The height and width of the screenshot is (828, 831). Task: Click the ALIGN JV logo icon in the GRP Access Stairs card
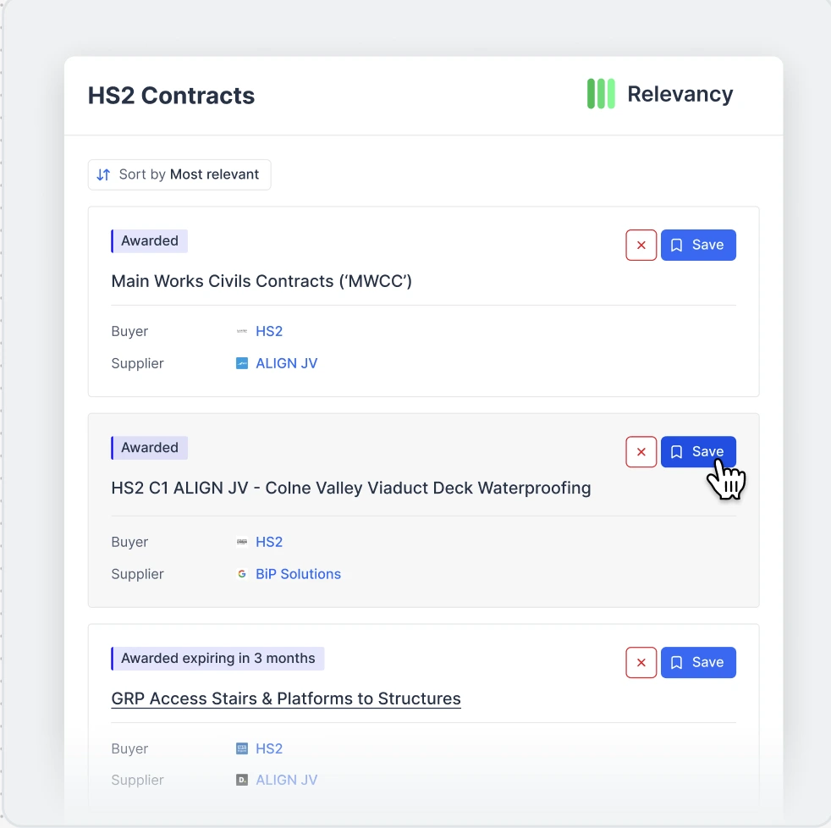pos(242,780)
